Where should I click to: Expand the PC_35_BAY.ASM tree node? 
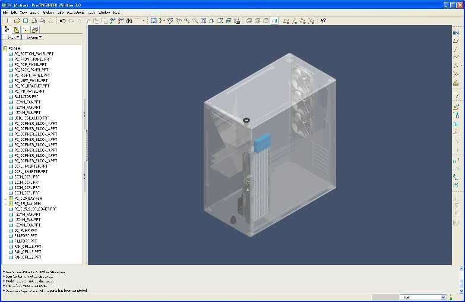[5, 204]
